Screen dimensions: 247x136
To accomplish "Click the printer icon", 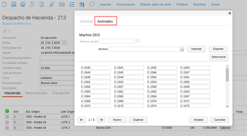I will (23, 4).
